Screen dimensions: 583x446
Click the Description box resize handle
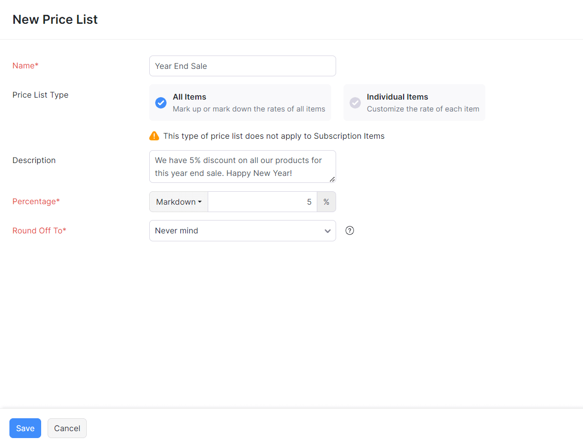[332, 179]
